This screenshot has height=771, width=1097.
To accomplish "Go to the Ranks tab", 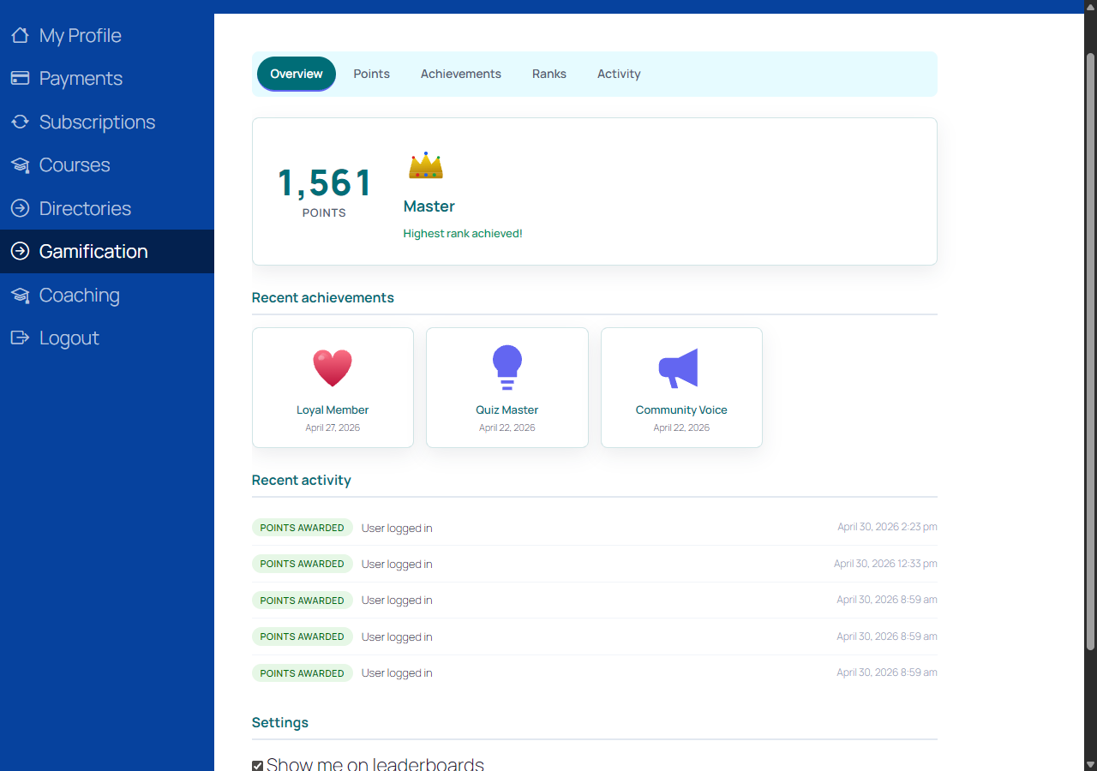I will [x=549, y=74].
